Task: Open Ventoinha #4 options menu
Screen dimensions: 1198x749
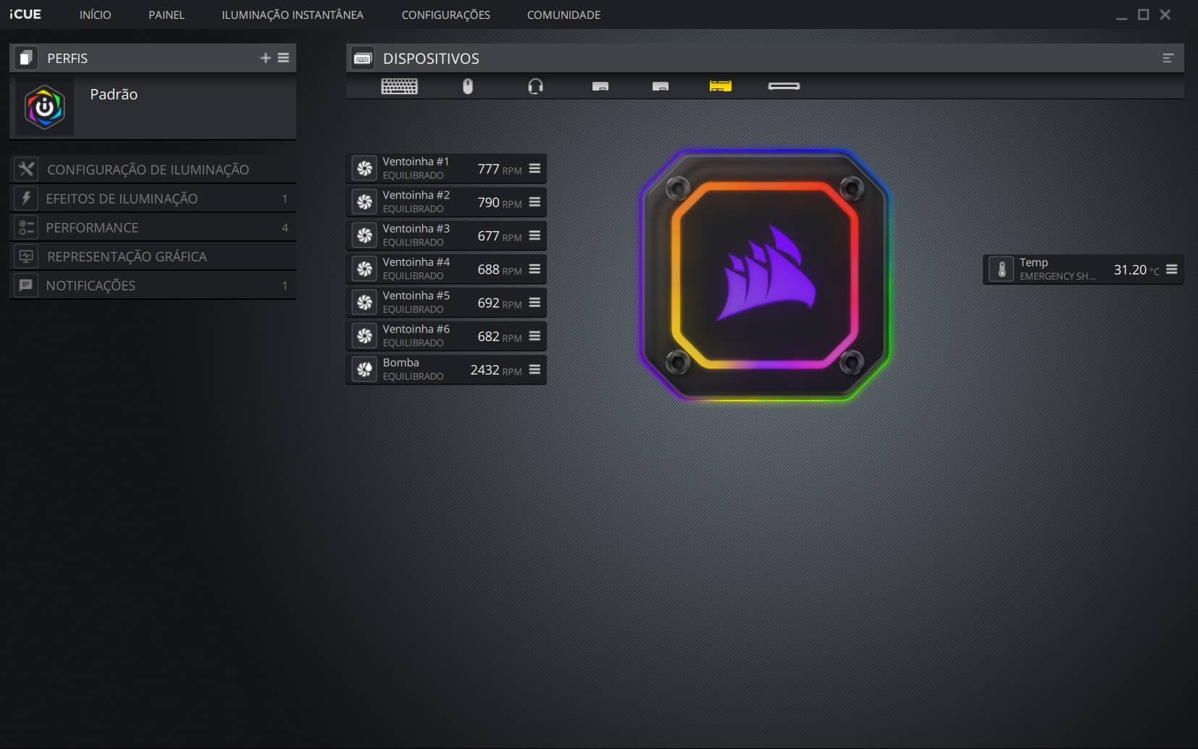Action: click(x=535, y=269)
